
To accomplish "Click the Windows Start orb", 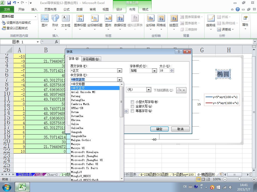I will [x=7, y=187].
